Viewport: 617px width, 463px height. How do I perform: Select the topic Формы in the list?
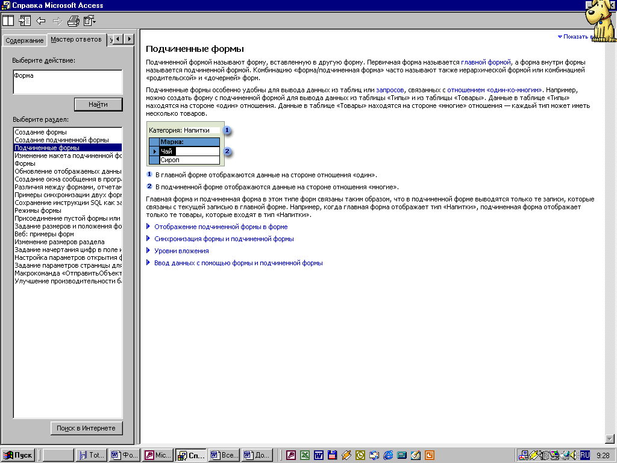(67, 163)
